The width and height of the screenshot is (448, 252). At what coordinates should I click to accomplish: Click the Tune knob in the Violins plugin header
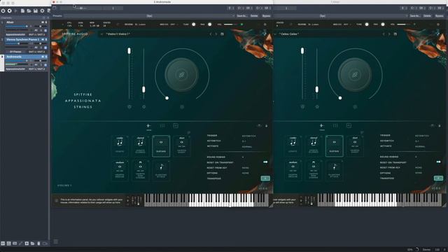tap(194, 24)
